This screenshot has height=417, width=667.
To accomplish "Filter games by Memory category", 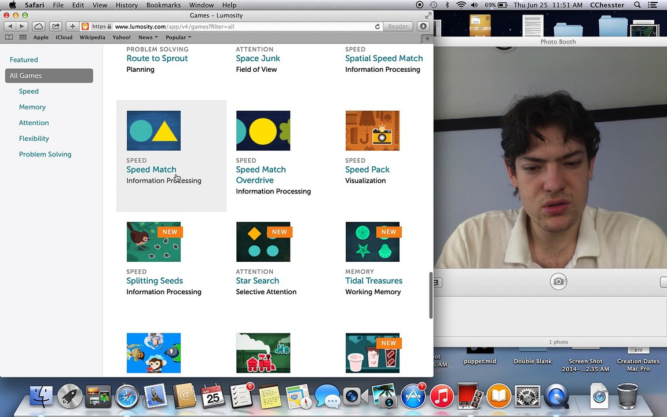I will point(32,107).
